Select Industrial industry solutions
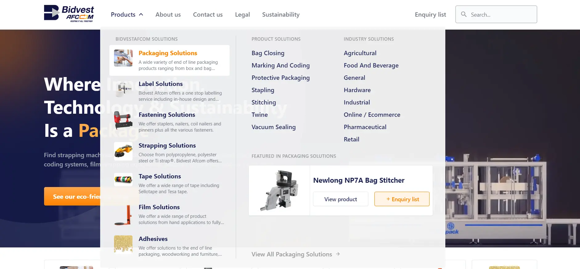The image size is (580, 269). [357, 102]
